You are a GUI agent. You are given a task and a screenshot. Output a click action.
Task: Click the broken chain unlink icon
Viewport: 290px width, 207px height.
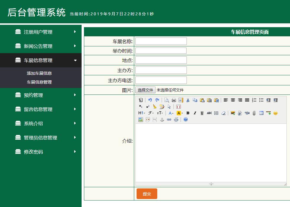(x=176, y=120)
